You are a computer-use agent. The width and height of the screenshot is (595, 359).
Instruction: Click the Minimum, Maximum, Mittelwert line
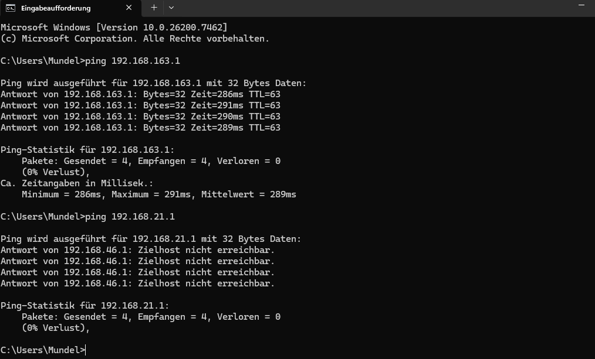[x=158, y=194]
